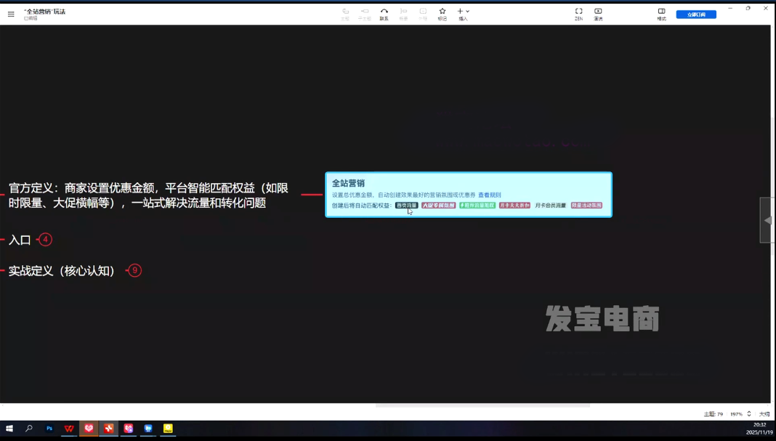The width and height of the screenshot is (776, 441).
Task: Click the taskbar search magnifier icon
Action: pyautogui.click(x=29, y=429)
